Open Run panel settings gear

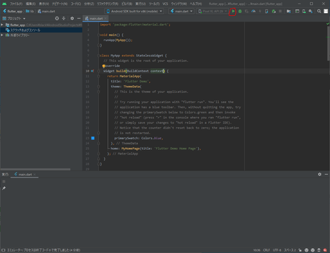[x=320, y=175]
